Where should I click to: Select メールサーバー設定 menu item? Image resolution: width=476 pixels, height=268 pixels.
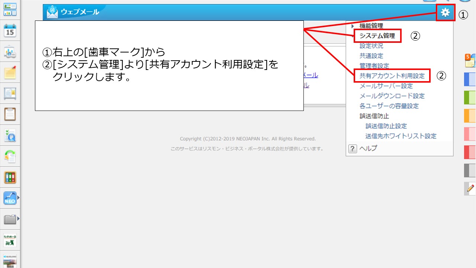tap(386, 86)
